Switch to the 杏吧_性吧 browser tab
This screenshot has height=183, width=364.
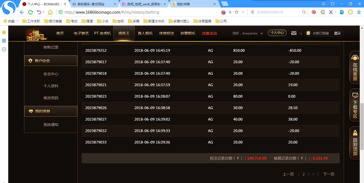pos(144,4)
